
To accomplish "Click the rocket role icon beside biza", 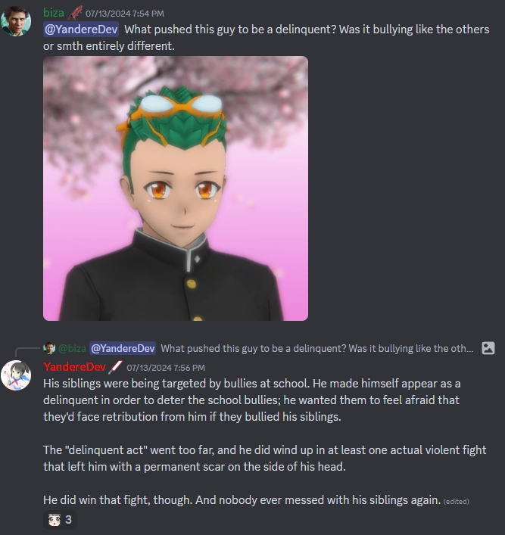I will point(75,13).
